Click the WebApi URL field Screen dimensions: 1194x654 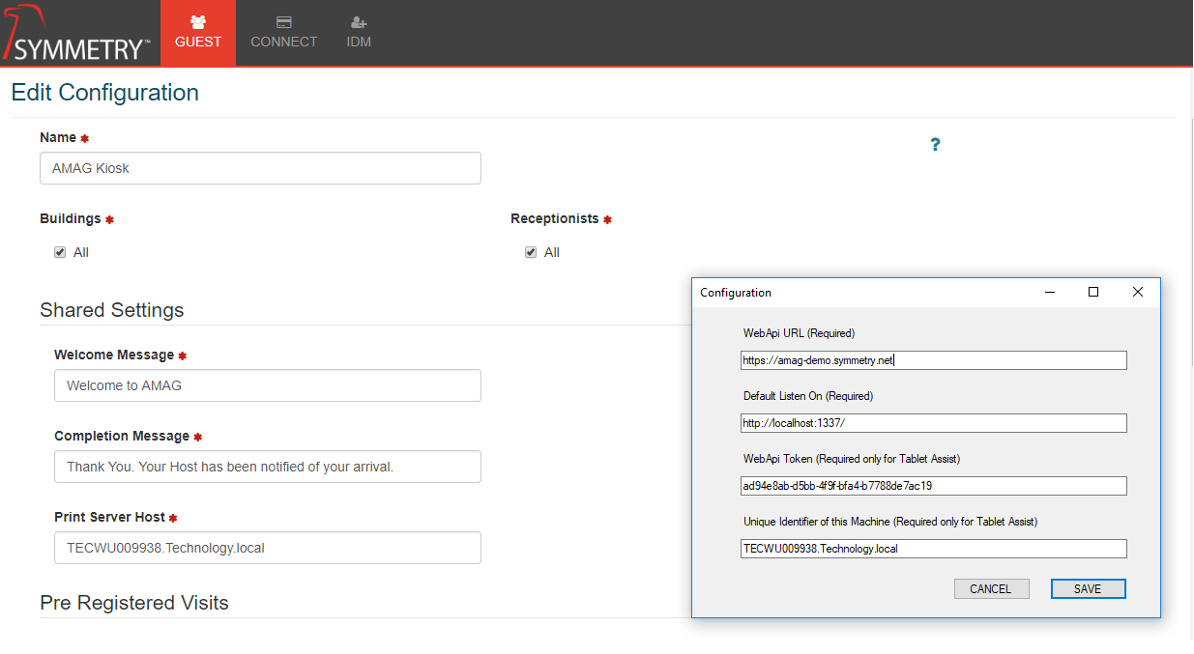pos(934,360)
